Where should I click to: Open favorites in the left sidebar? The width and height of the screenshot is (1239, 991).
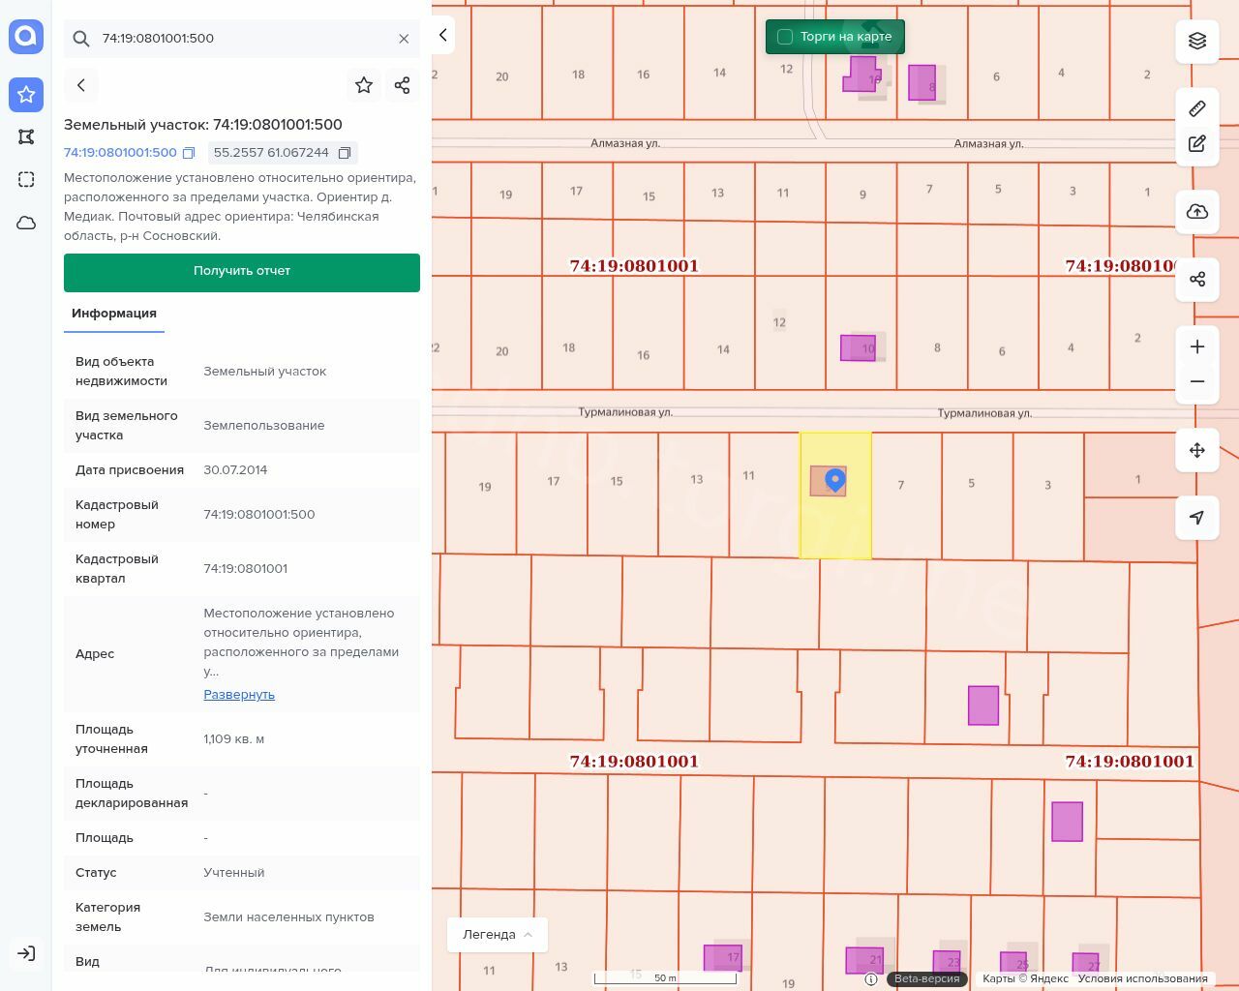click(26, 94)
